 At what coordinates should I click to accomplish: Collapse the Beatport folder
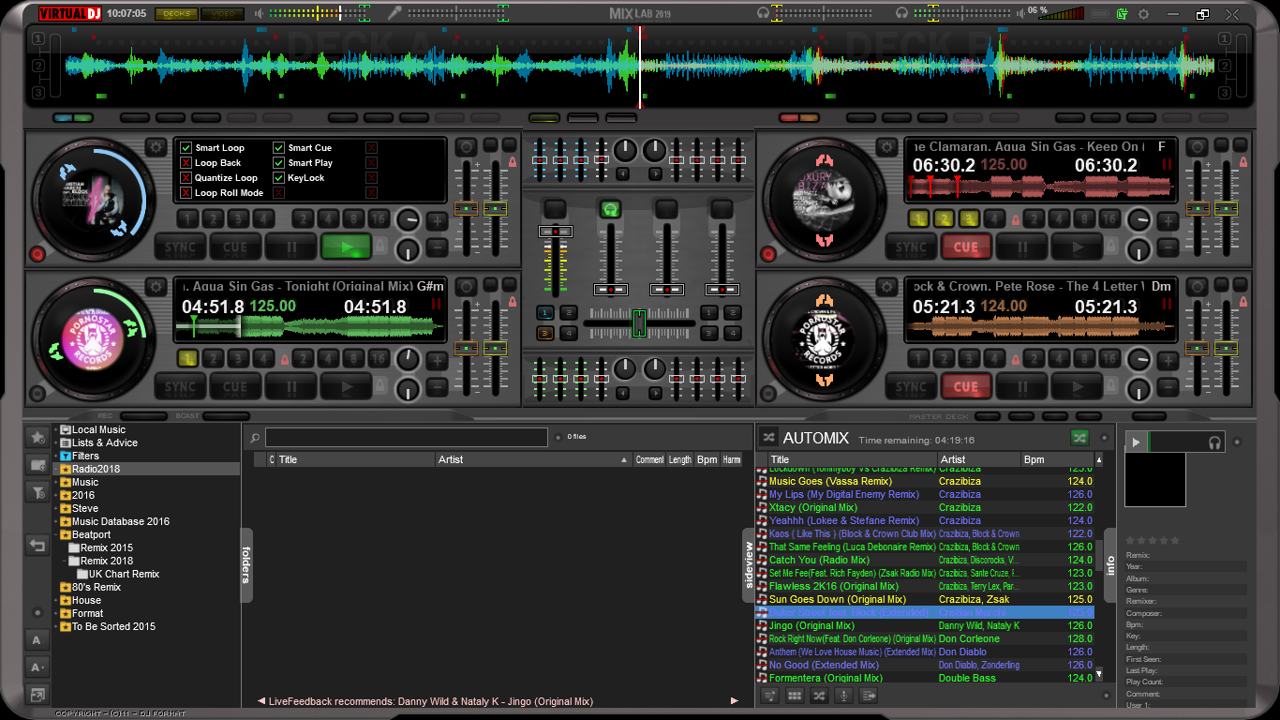[55, 534]
